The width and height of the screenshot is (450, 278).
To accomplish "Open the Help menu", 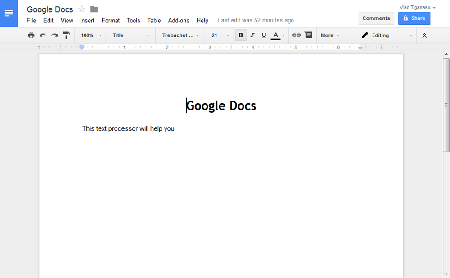I will tap(202, 21).
